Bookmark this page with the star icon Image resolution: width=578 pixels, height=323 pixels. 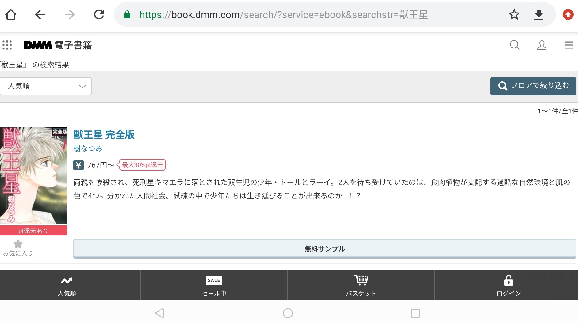[x=514, y=14]
